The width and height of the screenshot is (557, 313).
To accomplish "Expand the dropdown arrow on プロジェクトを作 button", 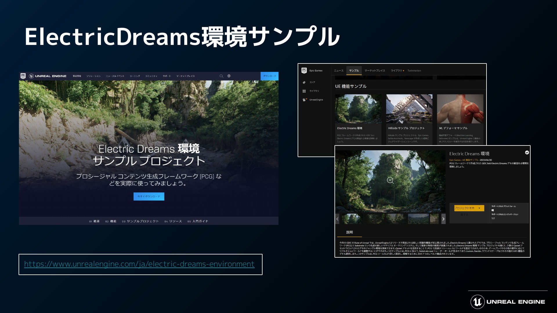I will tap(479, 208).
